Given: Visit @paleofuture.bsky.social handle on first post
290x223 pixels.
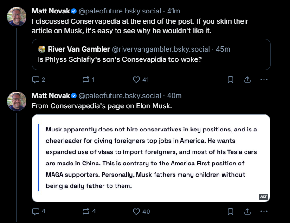Looking at the screenshot, I should coord(119,11).
